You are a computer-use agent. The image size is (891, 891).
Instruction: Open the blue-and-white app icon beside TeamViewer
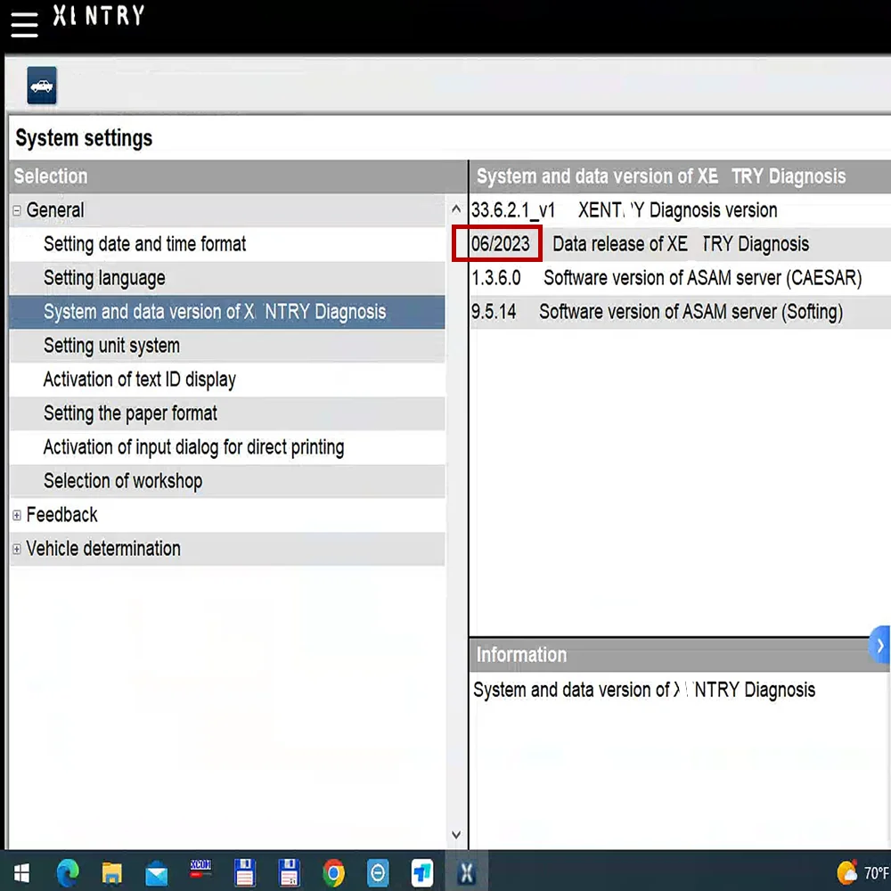point(422,873)
